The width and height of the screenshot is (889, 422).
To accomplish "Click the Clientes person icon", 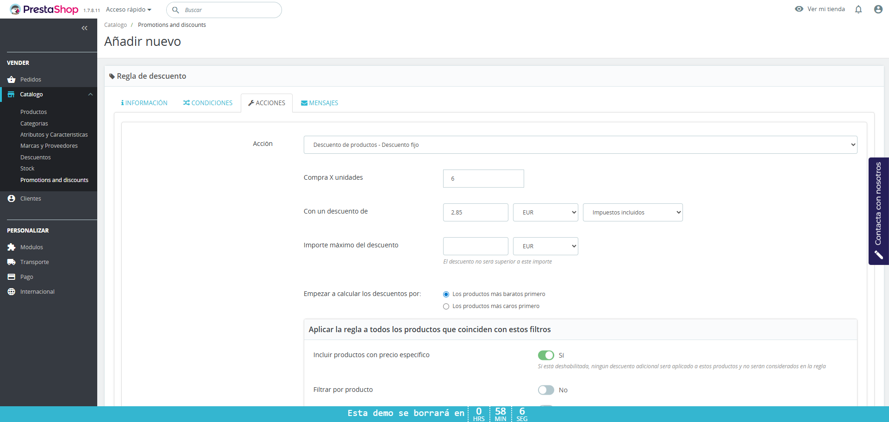I will click(12, 198).
